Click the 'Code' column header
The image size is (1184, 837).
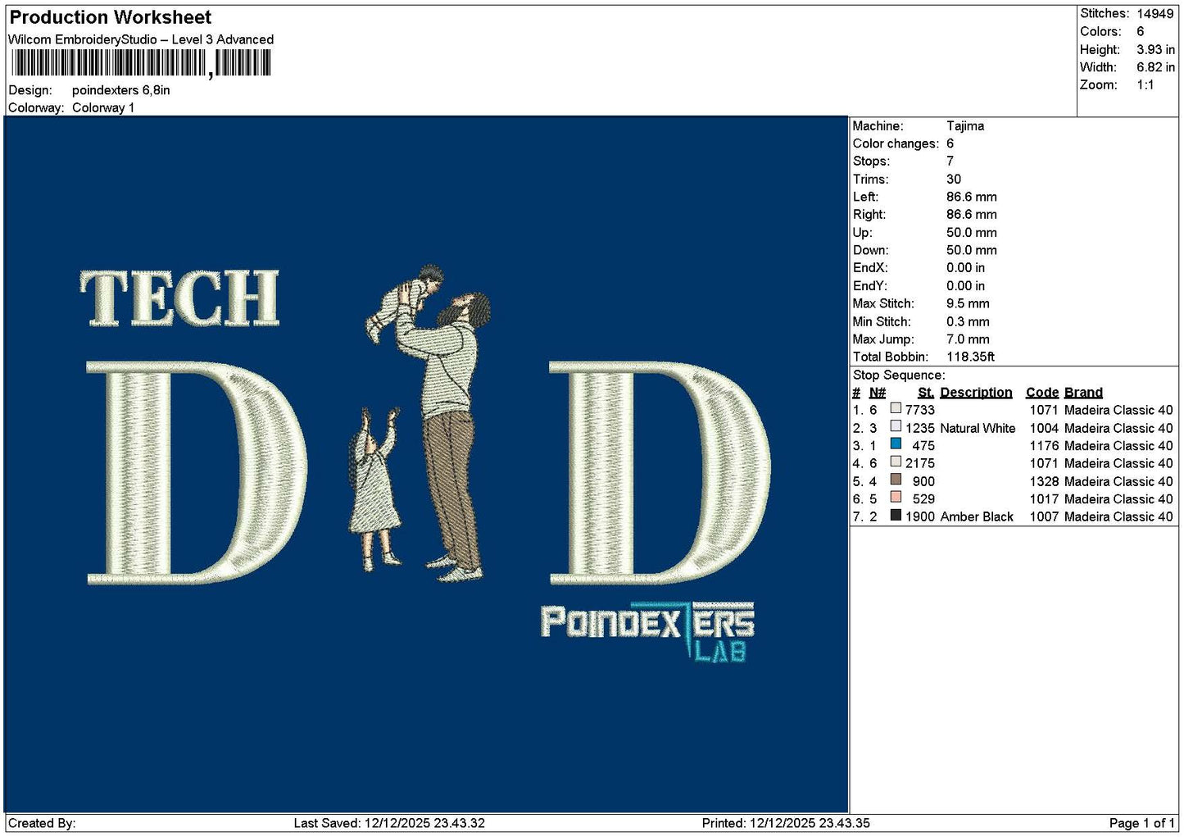click(1041, 393)
